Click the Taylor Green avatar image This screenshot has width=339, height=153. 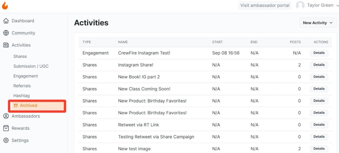(x=300, y=5)
